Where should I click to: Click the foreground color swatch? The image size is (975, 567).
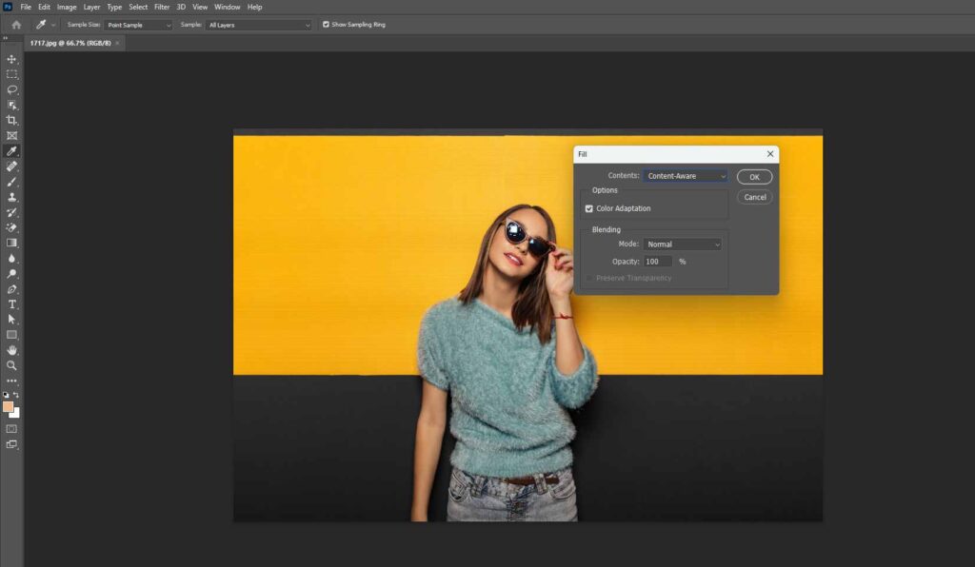click(8, 407)
